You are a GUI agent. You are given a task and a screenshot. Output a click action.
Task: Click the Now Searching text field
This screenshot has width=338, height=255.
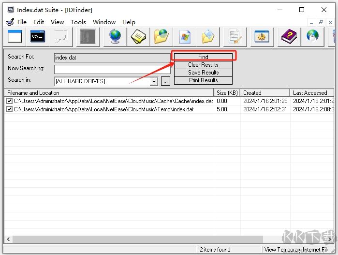coord(112,70)
